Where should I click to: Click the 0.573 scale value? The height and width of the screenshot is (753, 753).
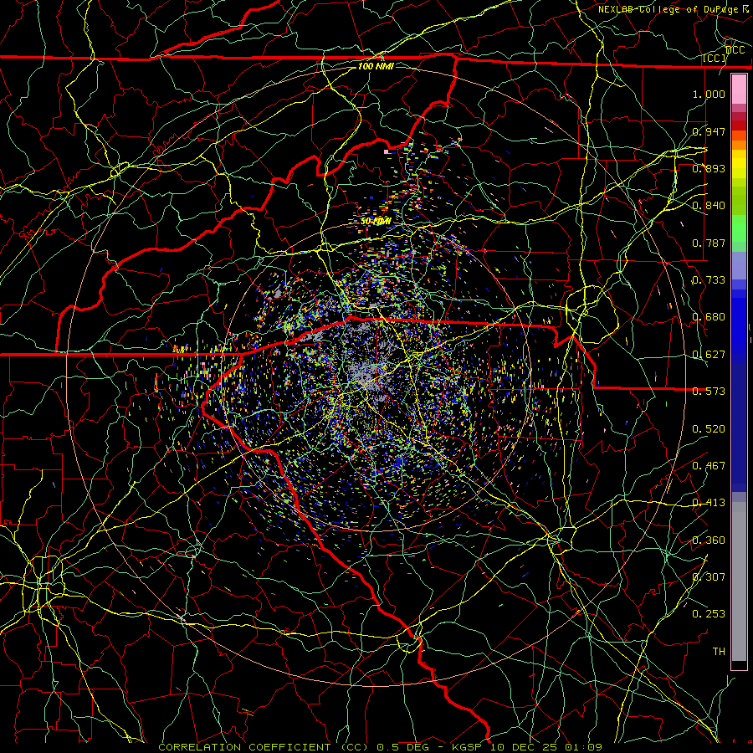(709, 392)
